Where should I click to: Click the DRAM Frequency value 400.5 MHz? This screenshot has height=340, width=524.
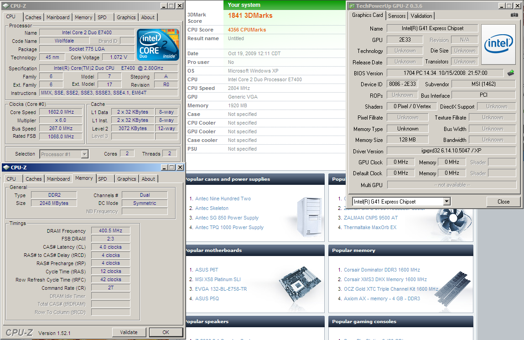(111, 230)
